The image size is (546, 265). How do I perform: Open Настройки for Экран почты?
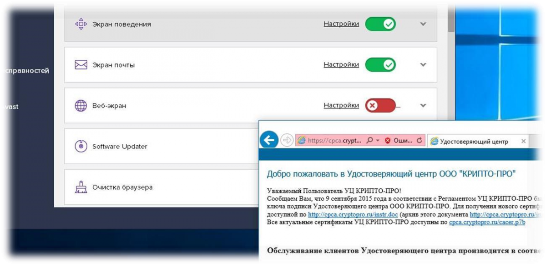[x=341, y=65]
